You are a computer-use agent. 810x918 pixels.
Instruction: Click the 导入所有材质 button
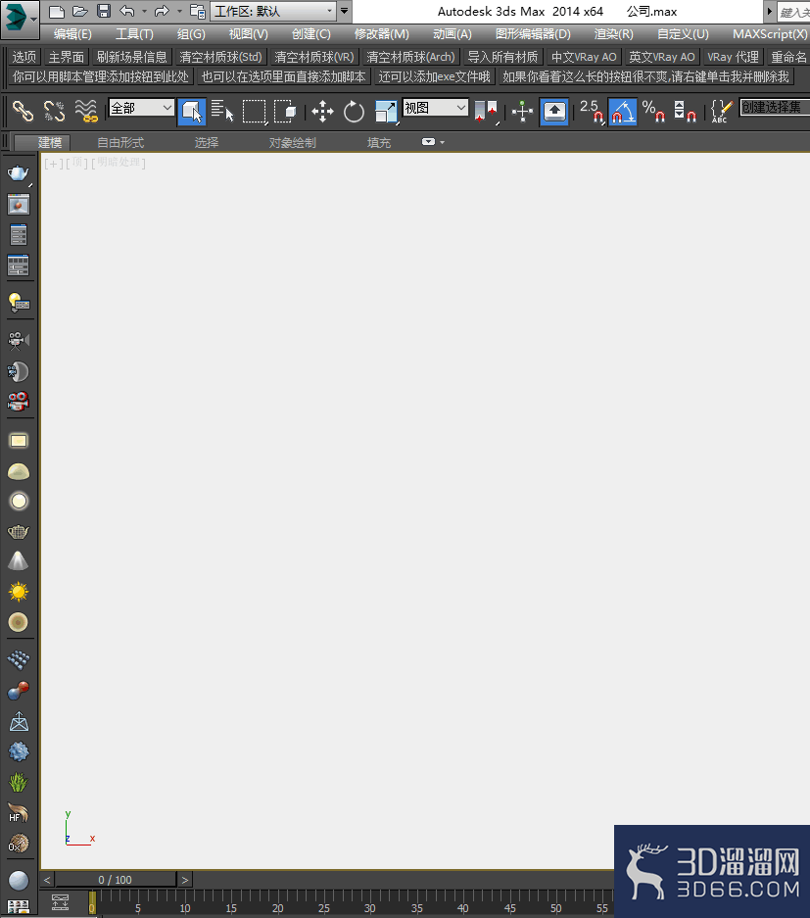tap(502, 57)
